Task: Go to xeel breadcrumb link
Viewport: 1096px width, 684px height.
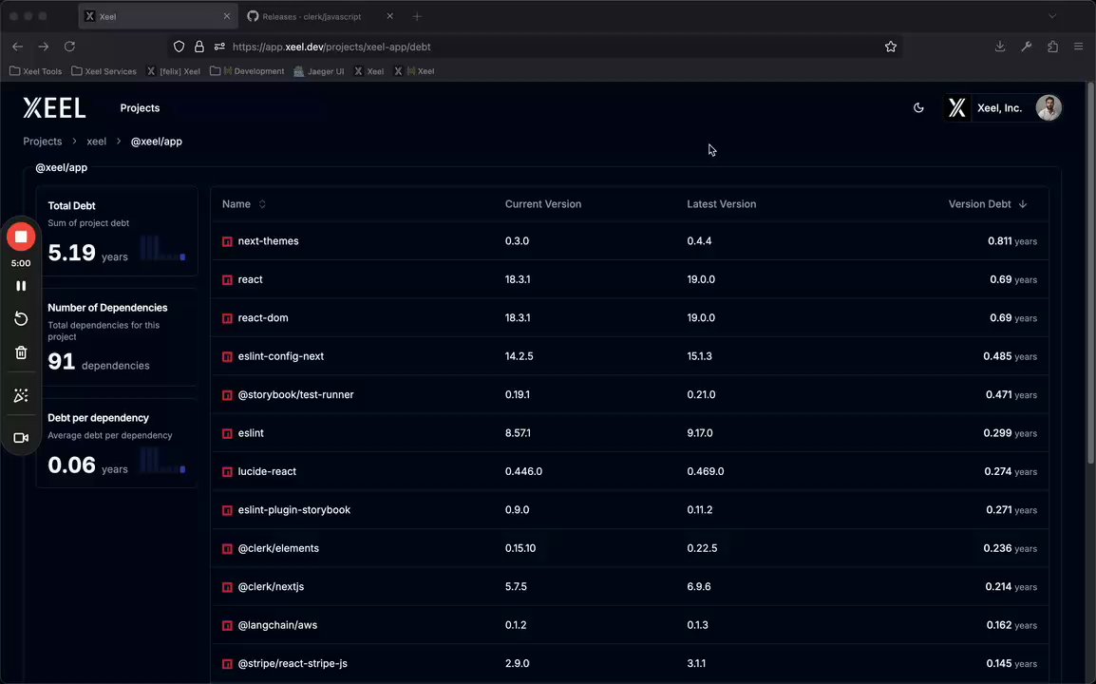Action: 97,142
